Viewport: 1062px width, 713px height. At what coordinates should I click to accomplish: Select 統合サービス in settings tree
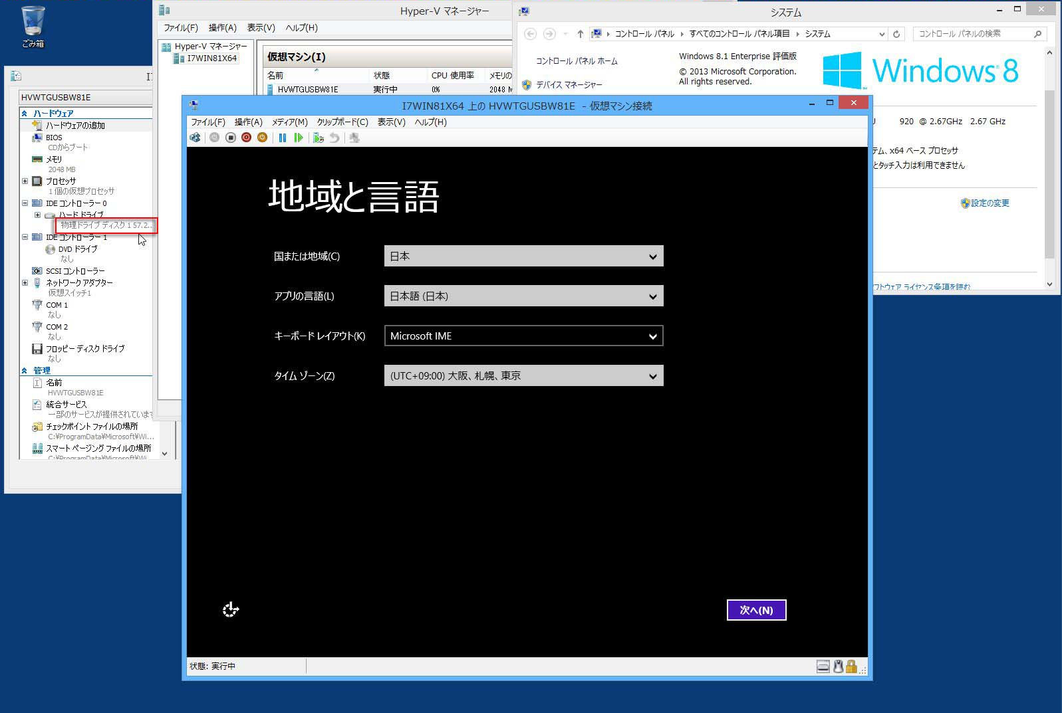66,404
